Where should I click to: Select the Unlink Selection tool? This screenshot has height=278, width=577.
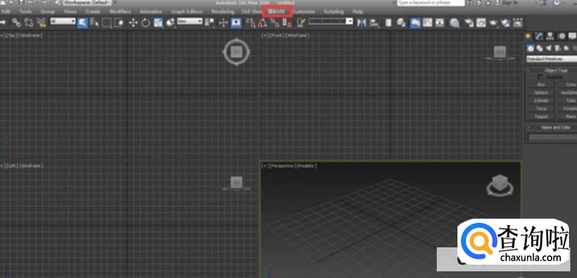pos(28,23)
